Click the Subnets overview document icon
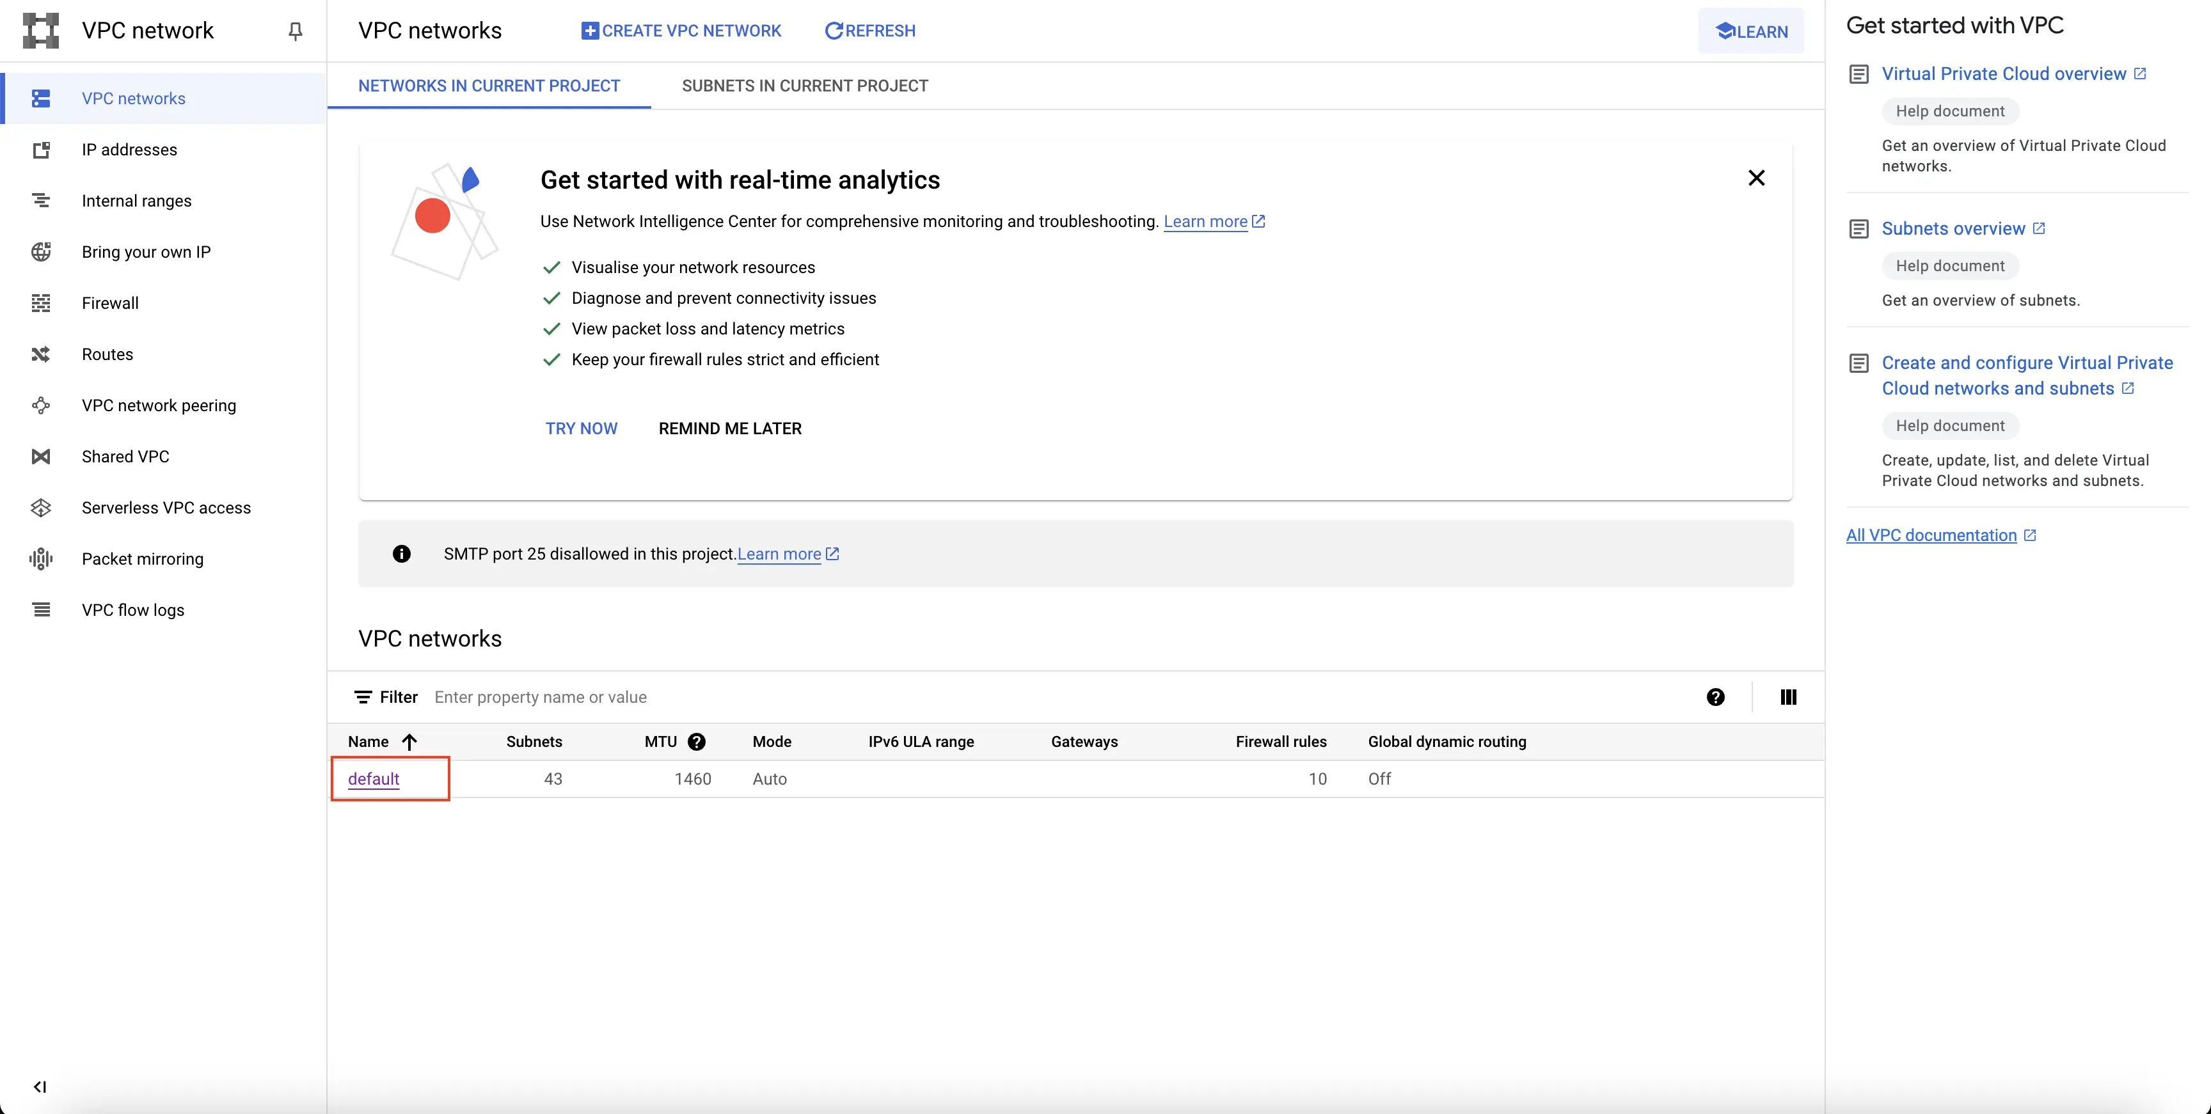Image resolution: width=2211 pixels, height=1114 pixels. coord(1858,228)
